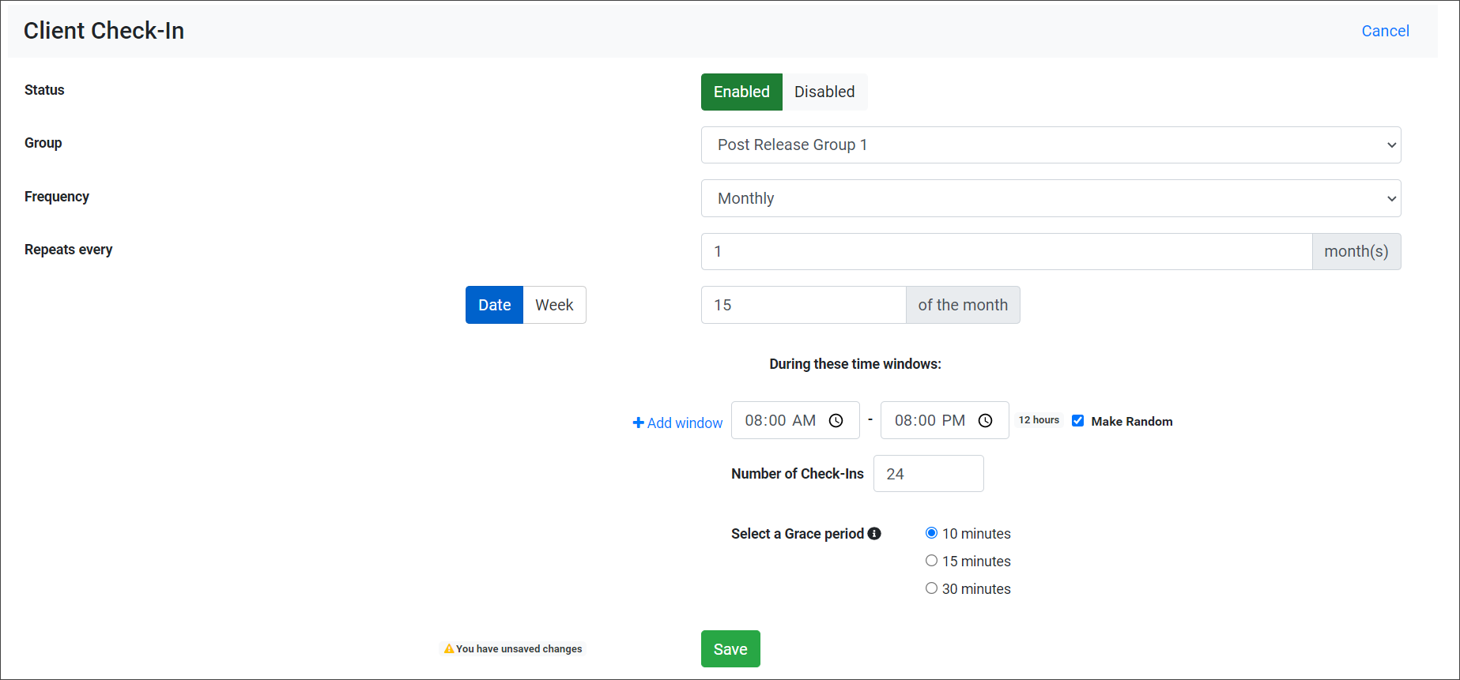Focus the Repeats every months input
This screenshot has height=680, width=1460.
(x=1005, y=252)
